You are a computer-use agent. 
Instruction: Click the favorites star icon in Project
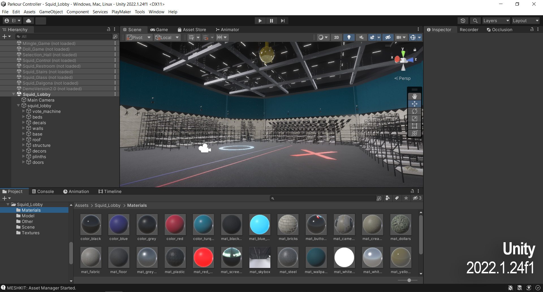click(x=406, y=198)
